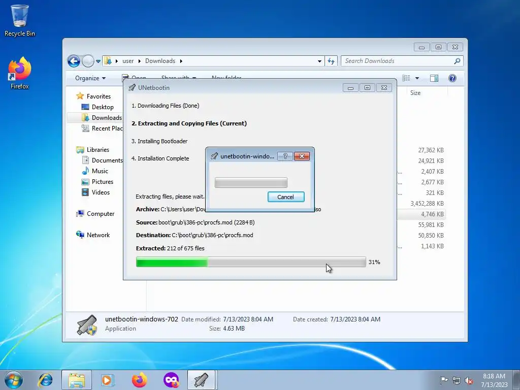Open the view options dropdown arrow

tap(417, 78)
